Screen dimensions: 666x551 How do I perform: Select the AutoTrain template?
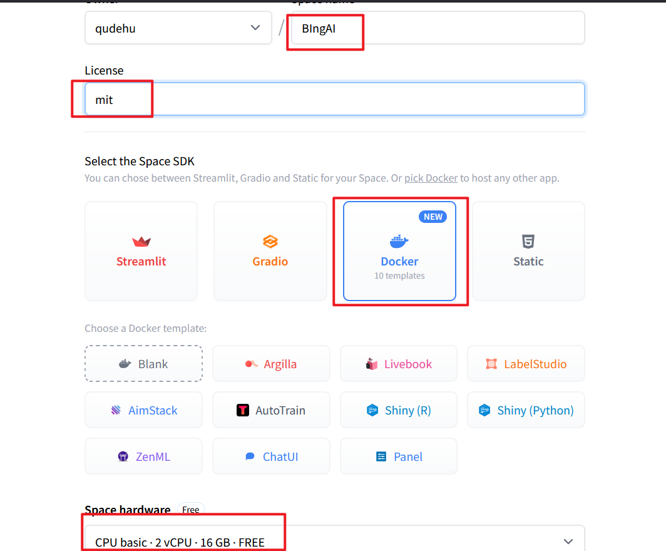(271, 409)
